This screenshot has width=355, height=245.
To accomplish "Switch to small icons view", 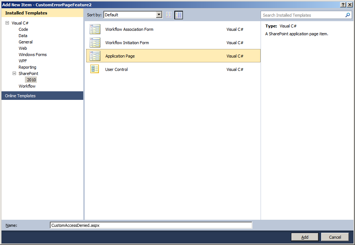I will point(169,15).
